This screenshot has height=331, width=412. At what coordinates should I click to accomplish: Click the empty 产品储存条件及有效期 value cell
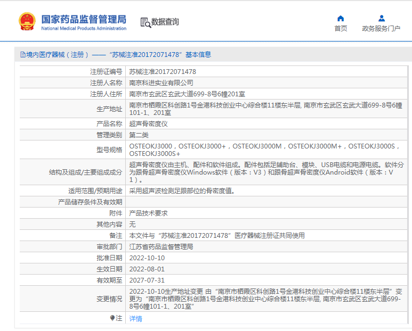[x=266, y=202]
